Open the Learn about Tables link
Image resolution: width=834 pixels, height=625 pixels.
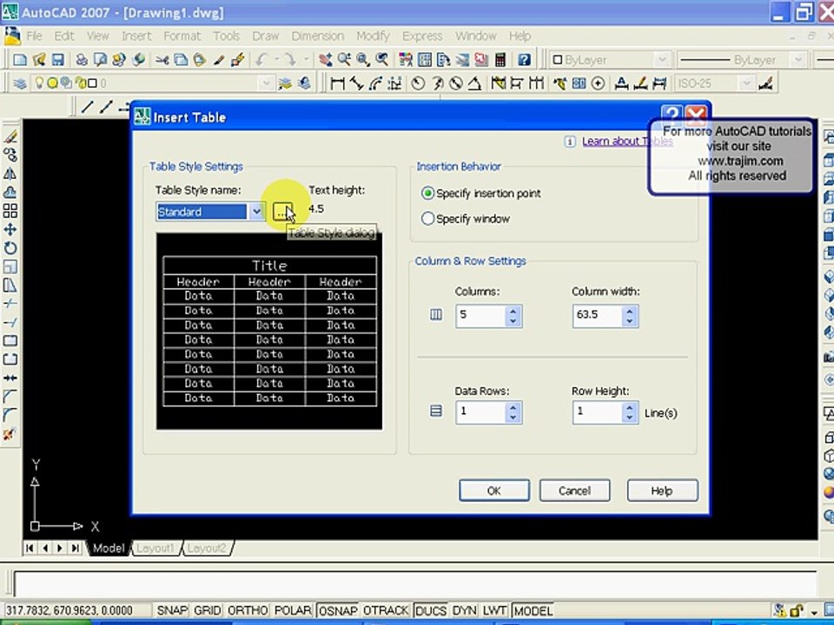point(627,141)
